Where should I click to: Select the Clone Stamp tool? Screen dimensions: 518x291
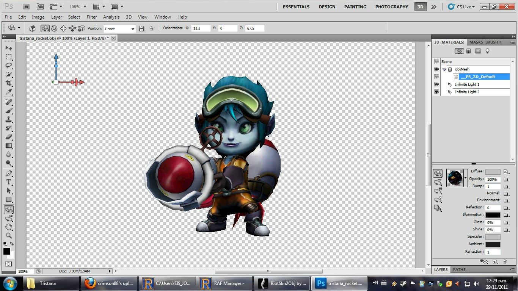[9, 120]
